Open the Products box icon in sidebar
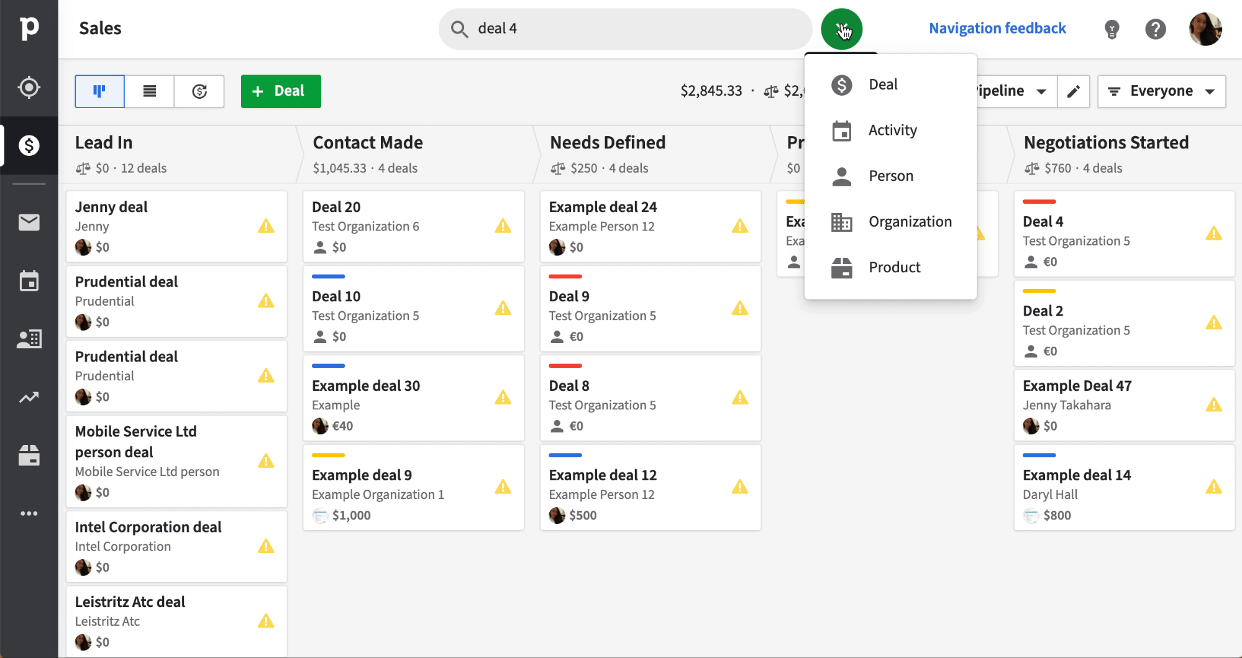The width and height of the screenshot is (1242, 658). tap(29, 455)
